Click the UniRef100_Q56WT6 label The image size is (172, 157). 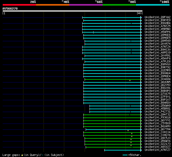[x=157, y=141]
